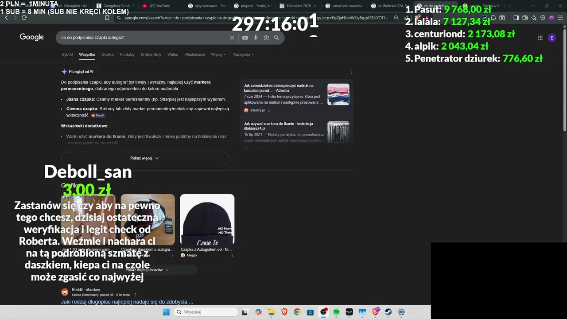Open the Google apps grid icon
The height and width of the screenshot is (319, 567).
(x=540, y=38)
